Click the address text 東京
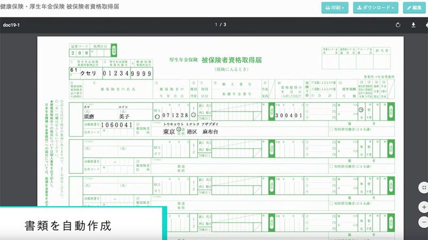The height and width of the screenshot is (240, 428). point(169,132)
